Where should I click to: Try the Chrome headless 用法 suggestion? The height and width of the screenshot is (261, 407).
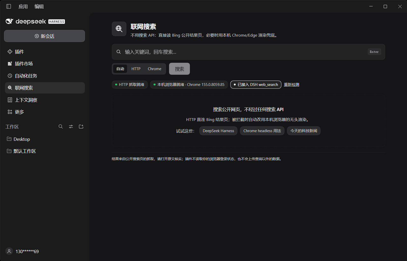coord(262,131)
